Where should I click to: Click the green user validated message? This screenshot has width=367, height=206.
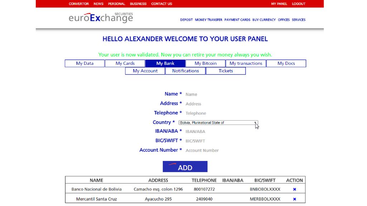(185, 55)
